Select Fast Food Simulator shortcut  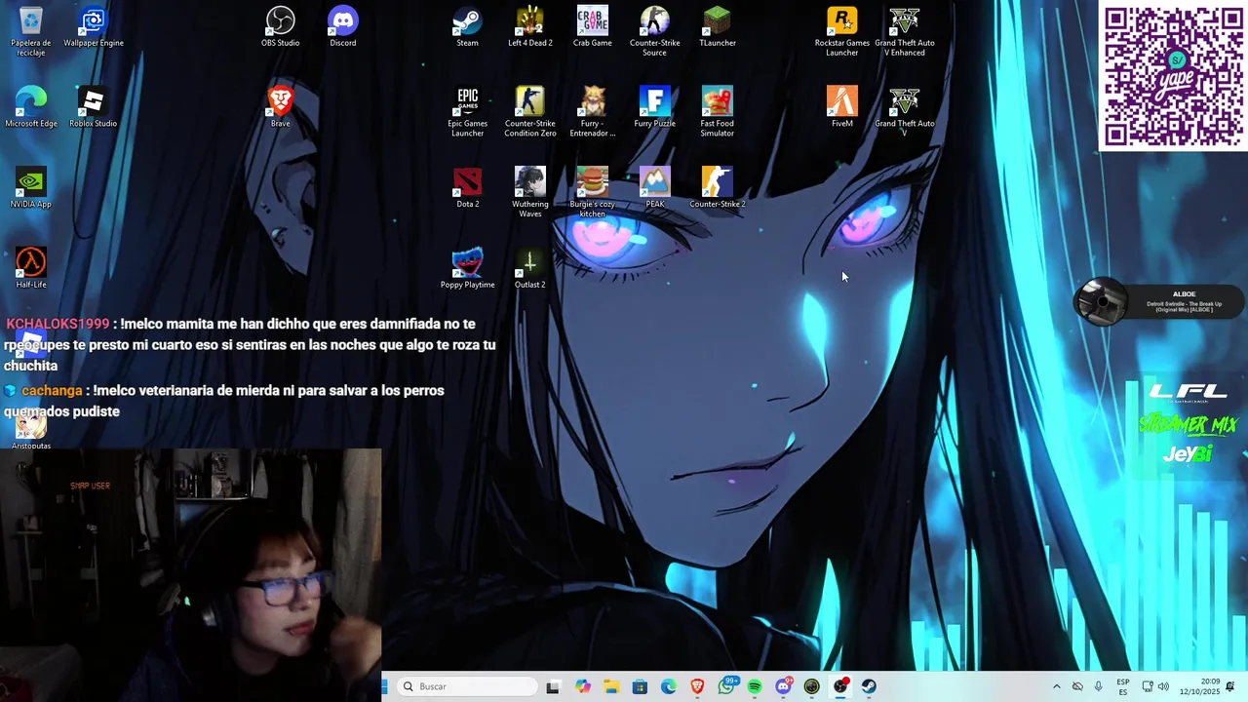pos(717,111)
